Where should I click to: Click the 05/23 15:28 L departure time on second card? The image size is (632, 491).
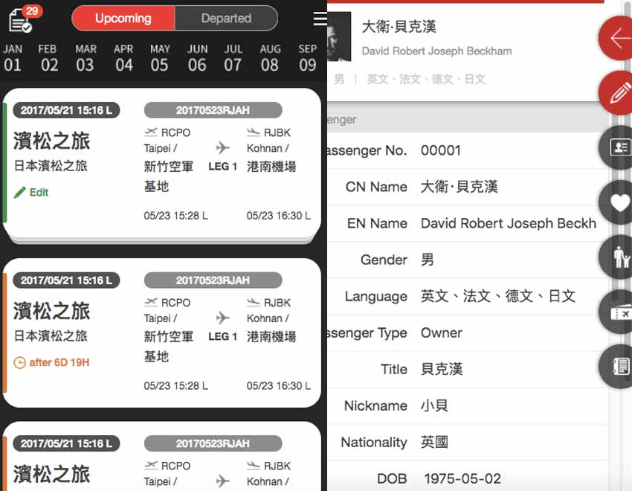pos(175,386)
